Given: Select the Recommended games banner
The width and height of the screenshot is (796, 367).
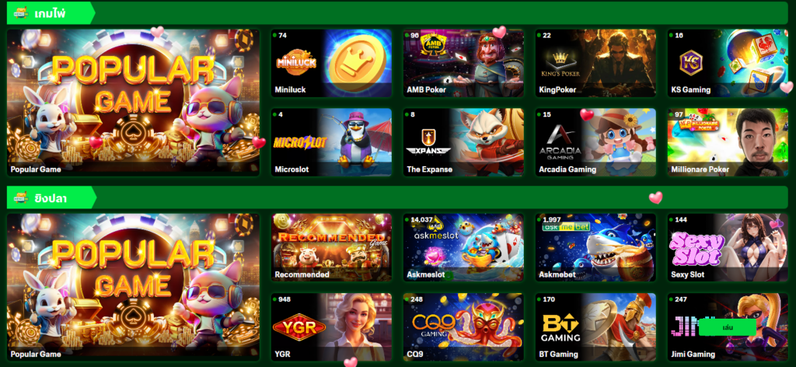Looking at the screenshot, I should [x=331, y=247].
